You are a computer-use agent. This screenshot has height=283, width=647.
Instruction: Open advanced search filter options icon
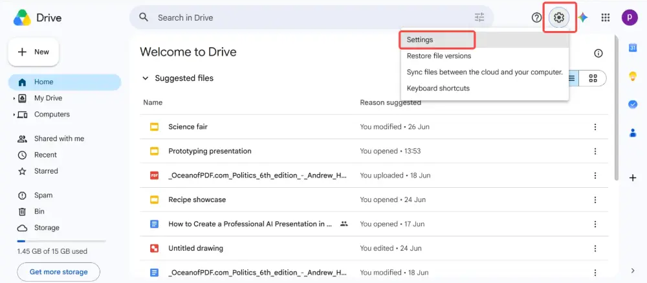pos(479,17)
